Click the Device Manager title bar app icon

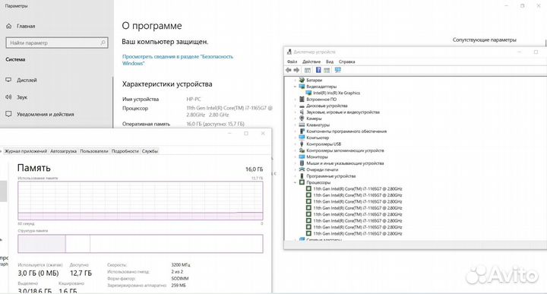[x=289, y=52]
